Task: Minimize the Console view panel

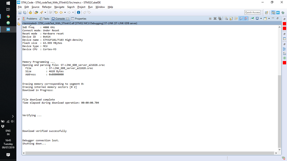Action: point(273,18)
